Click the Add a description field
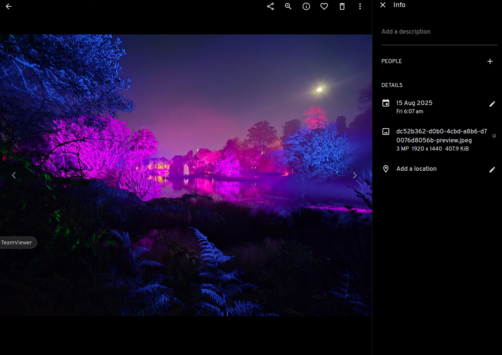The height and width of the screenshot is (355, 502). click(439, 32)
